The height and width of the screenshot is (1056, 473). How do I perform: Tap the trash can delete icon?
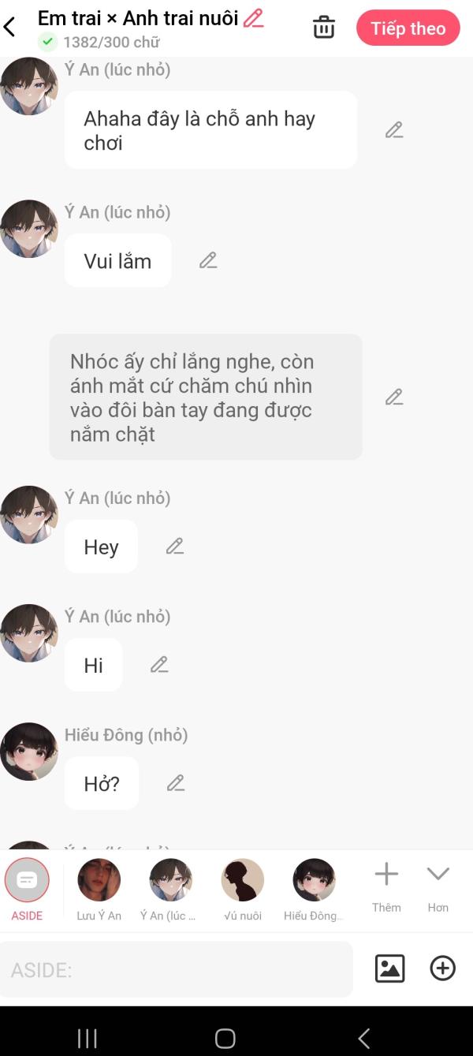point(323,28)
